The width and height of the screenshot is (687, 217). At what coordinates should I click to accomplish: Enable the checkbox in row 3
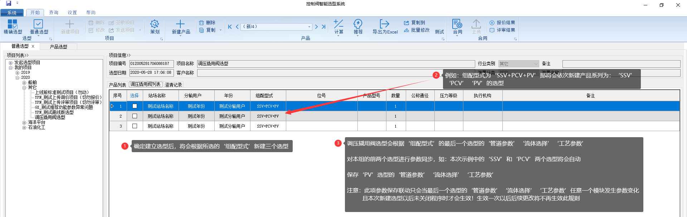135,126
